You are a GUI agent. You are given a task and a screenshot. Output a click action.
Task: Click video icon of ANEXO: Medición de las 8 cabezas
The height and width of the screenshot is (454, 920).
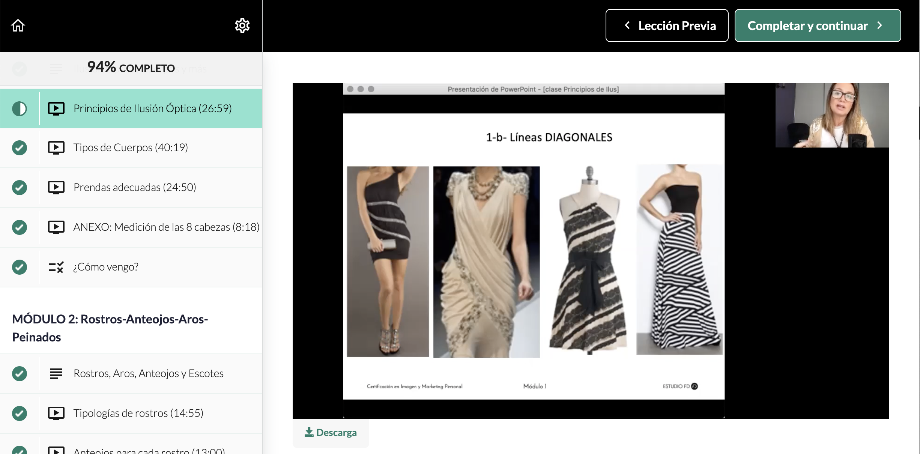click(56, 227)
